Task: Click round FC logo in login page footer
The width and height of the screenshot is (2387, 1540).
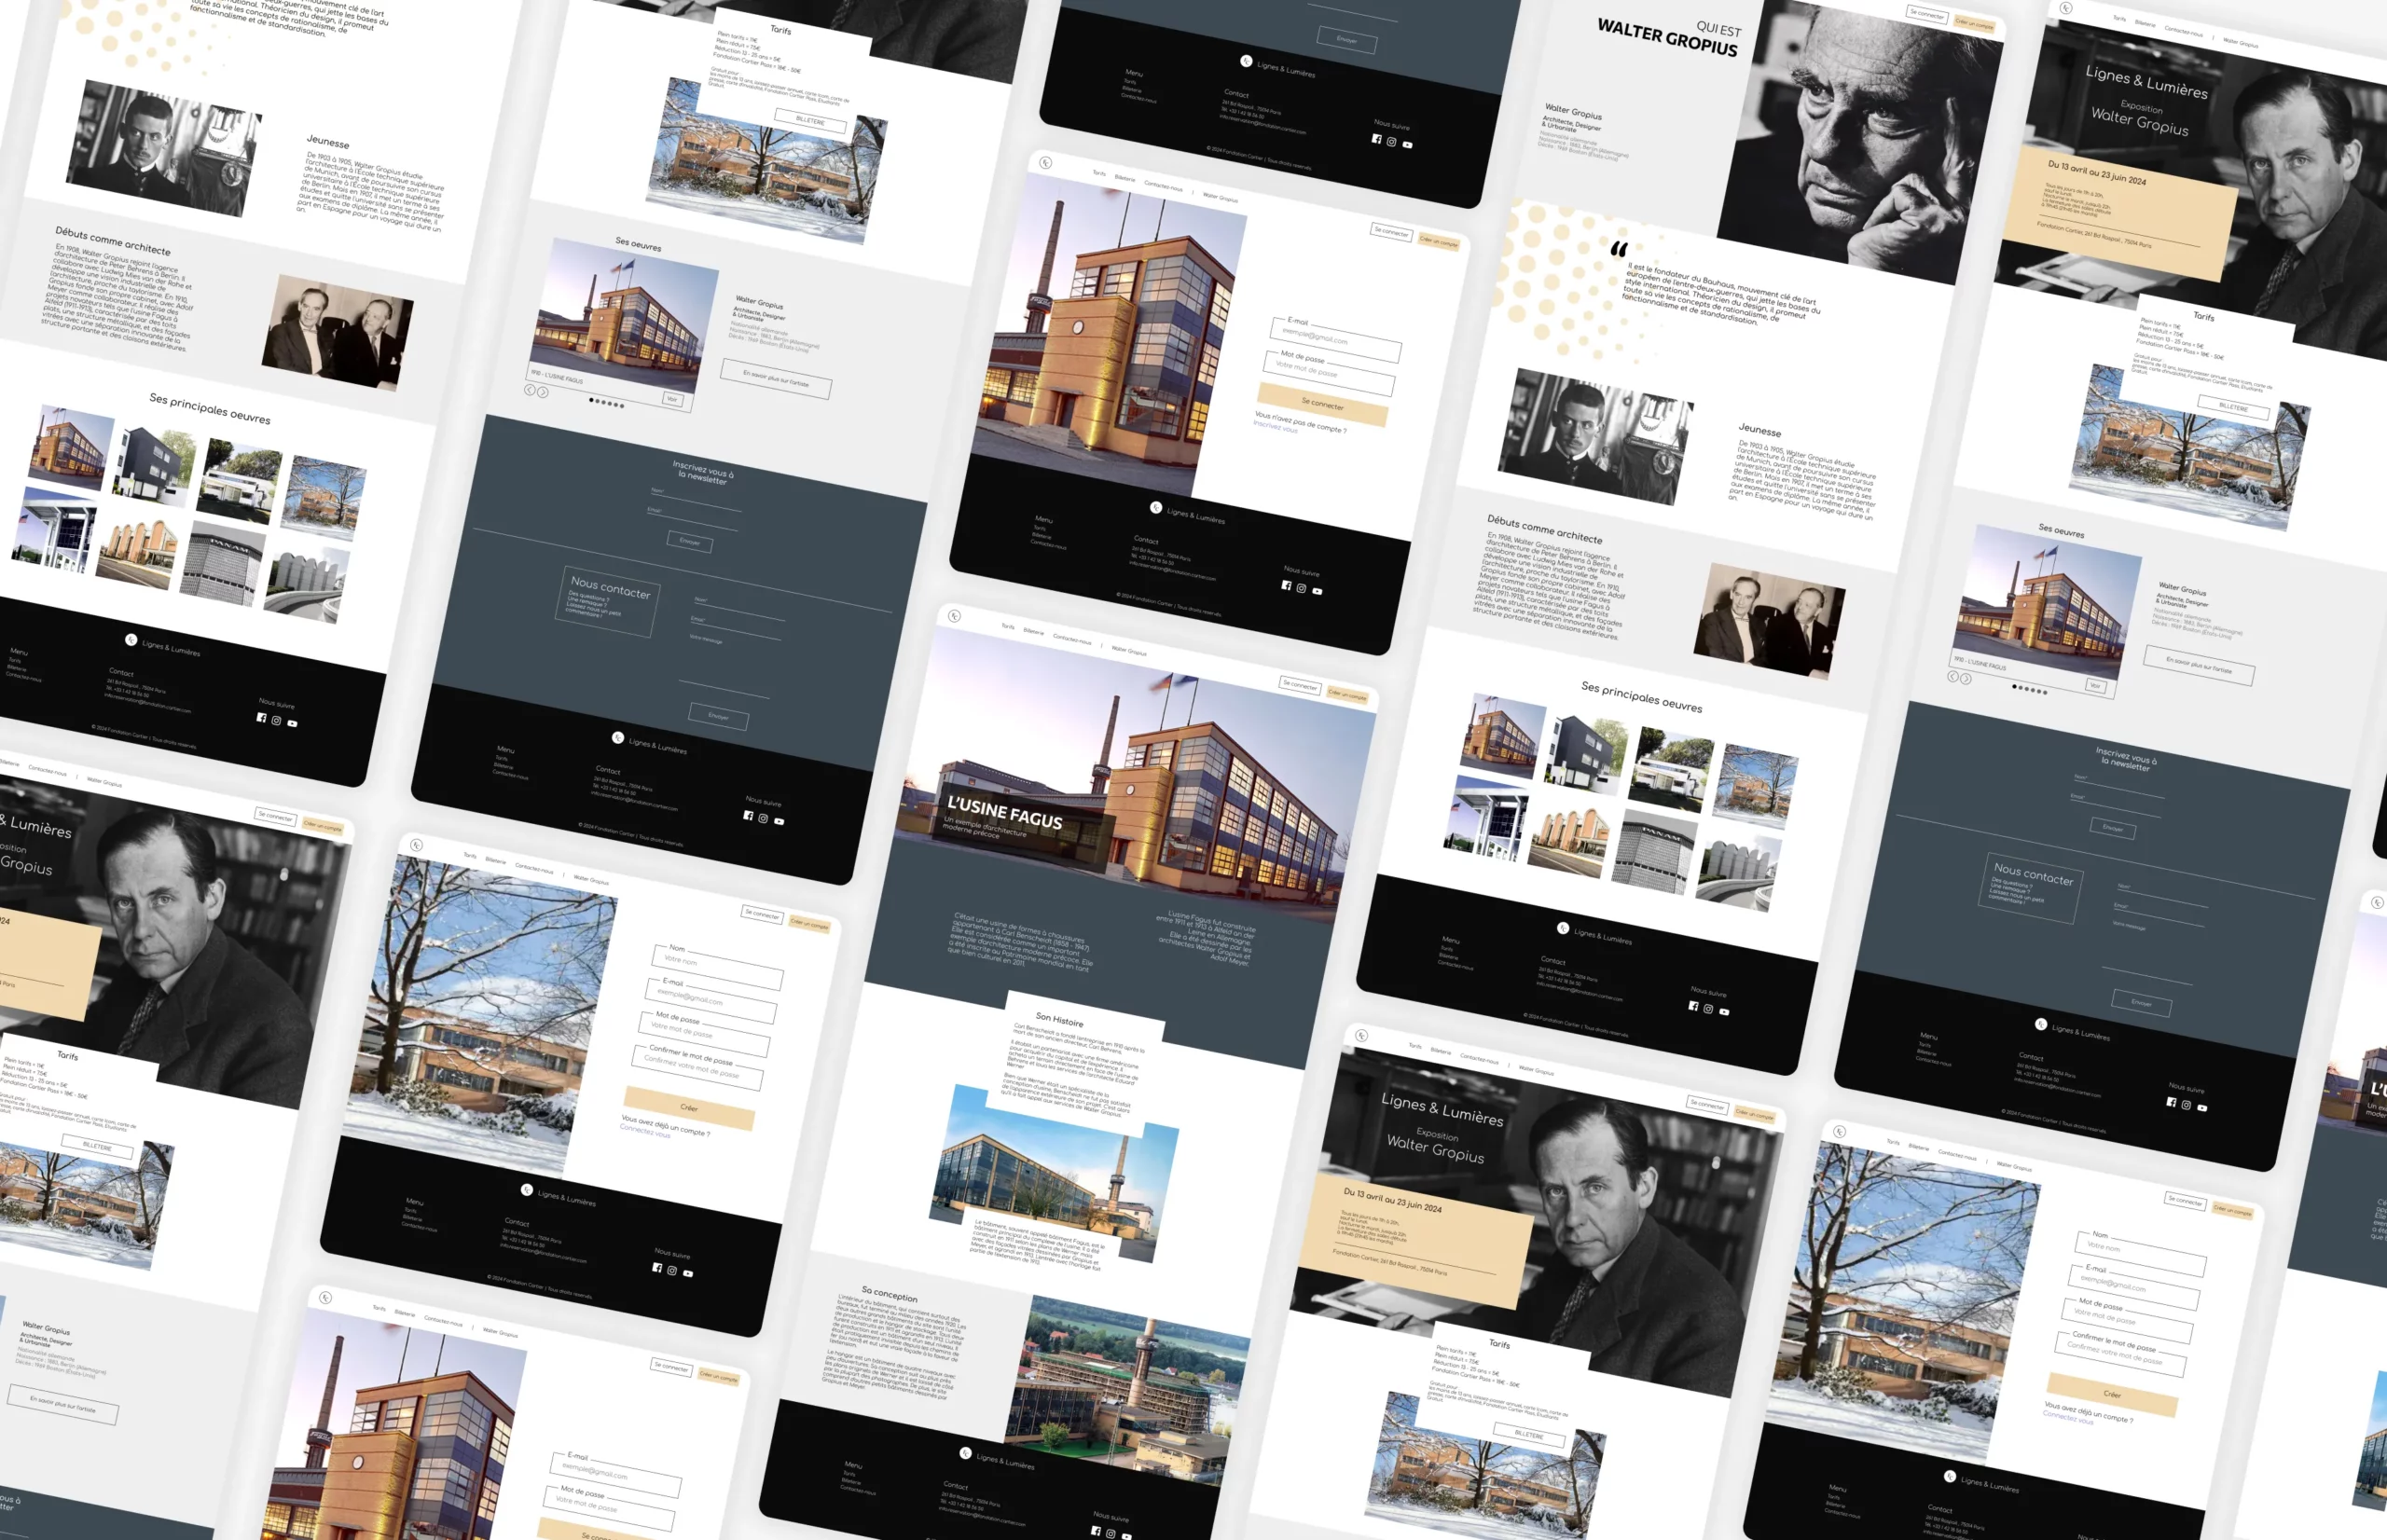Action: 1155,508
